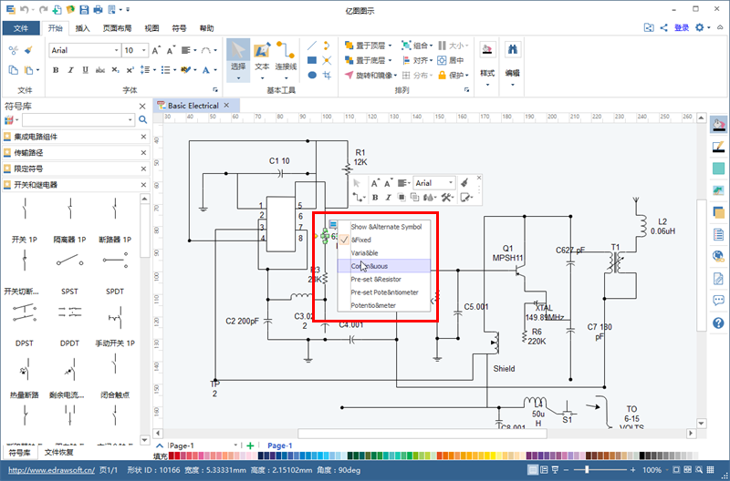Pick the rectangle drawing tool

tap(312, 60)
